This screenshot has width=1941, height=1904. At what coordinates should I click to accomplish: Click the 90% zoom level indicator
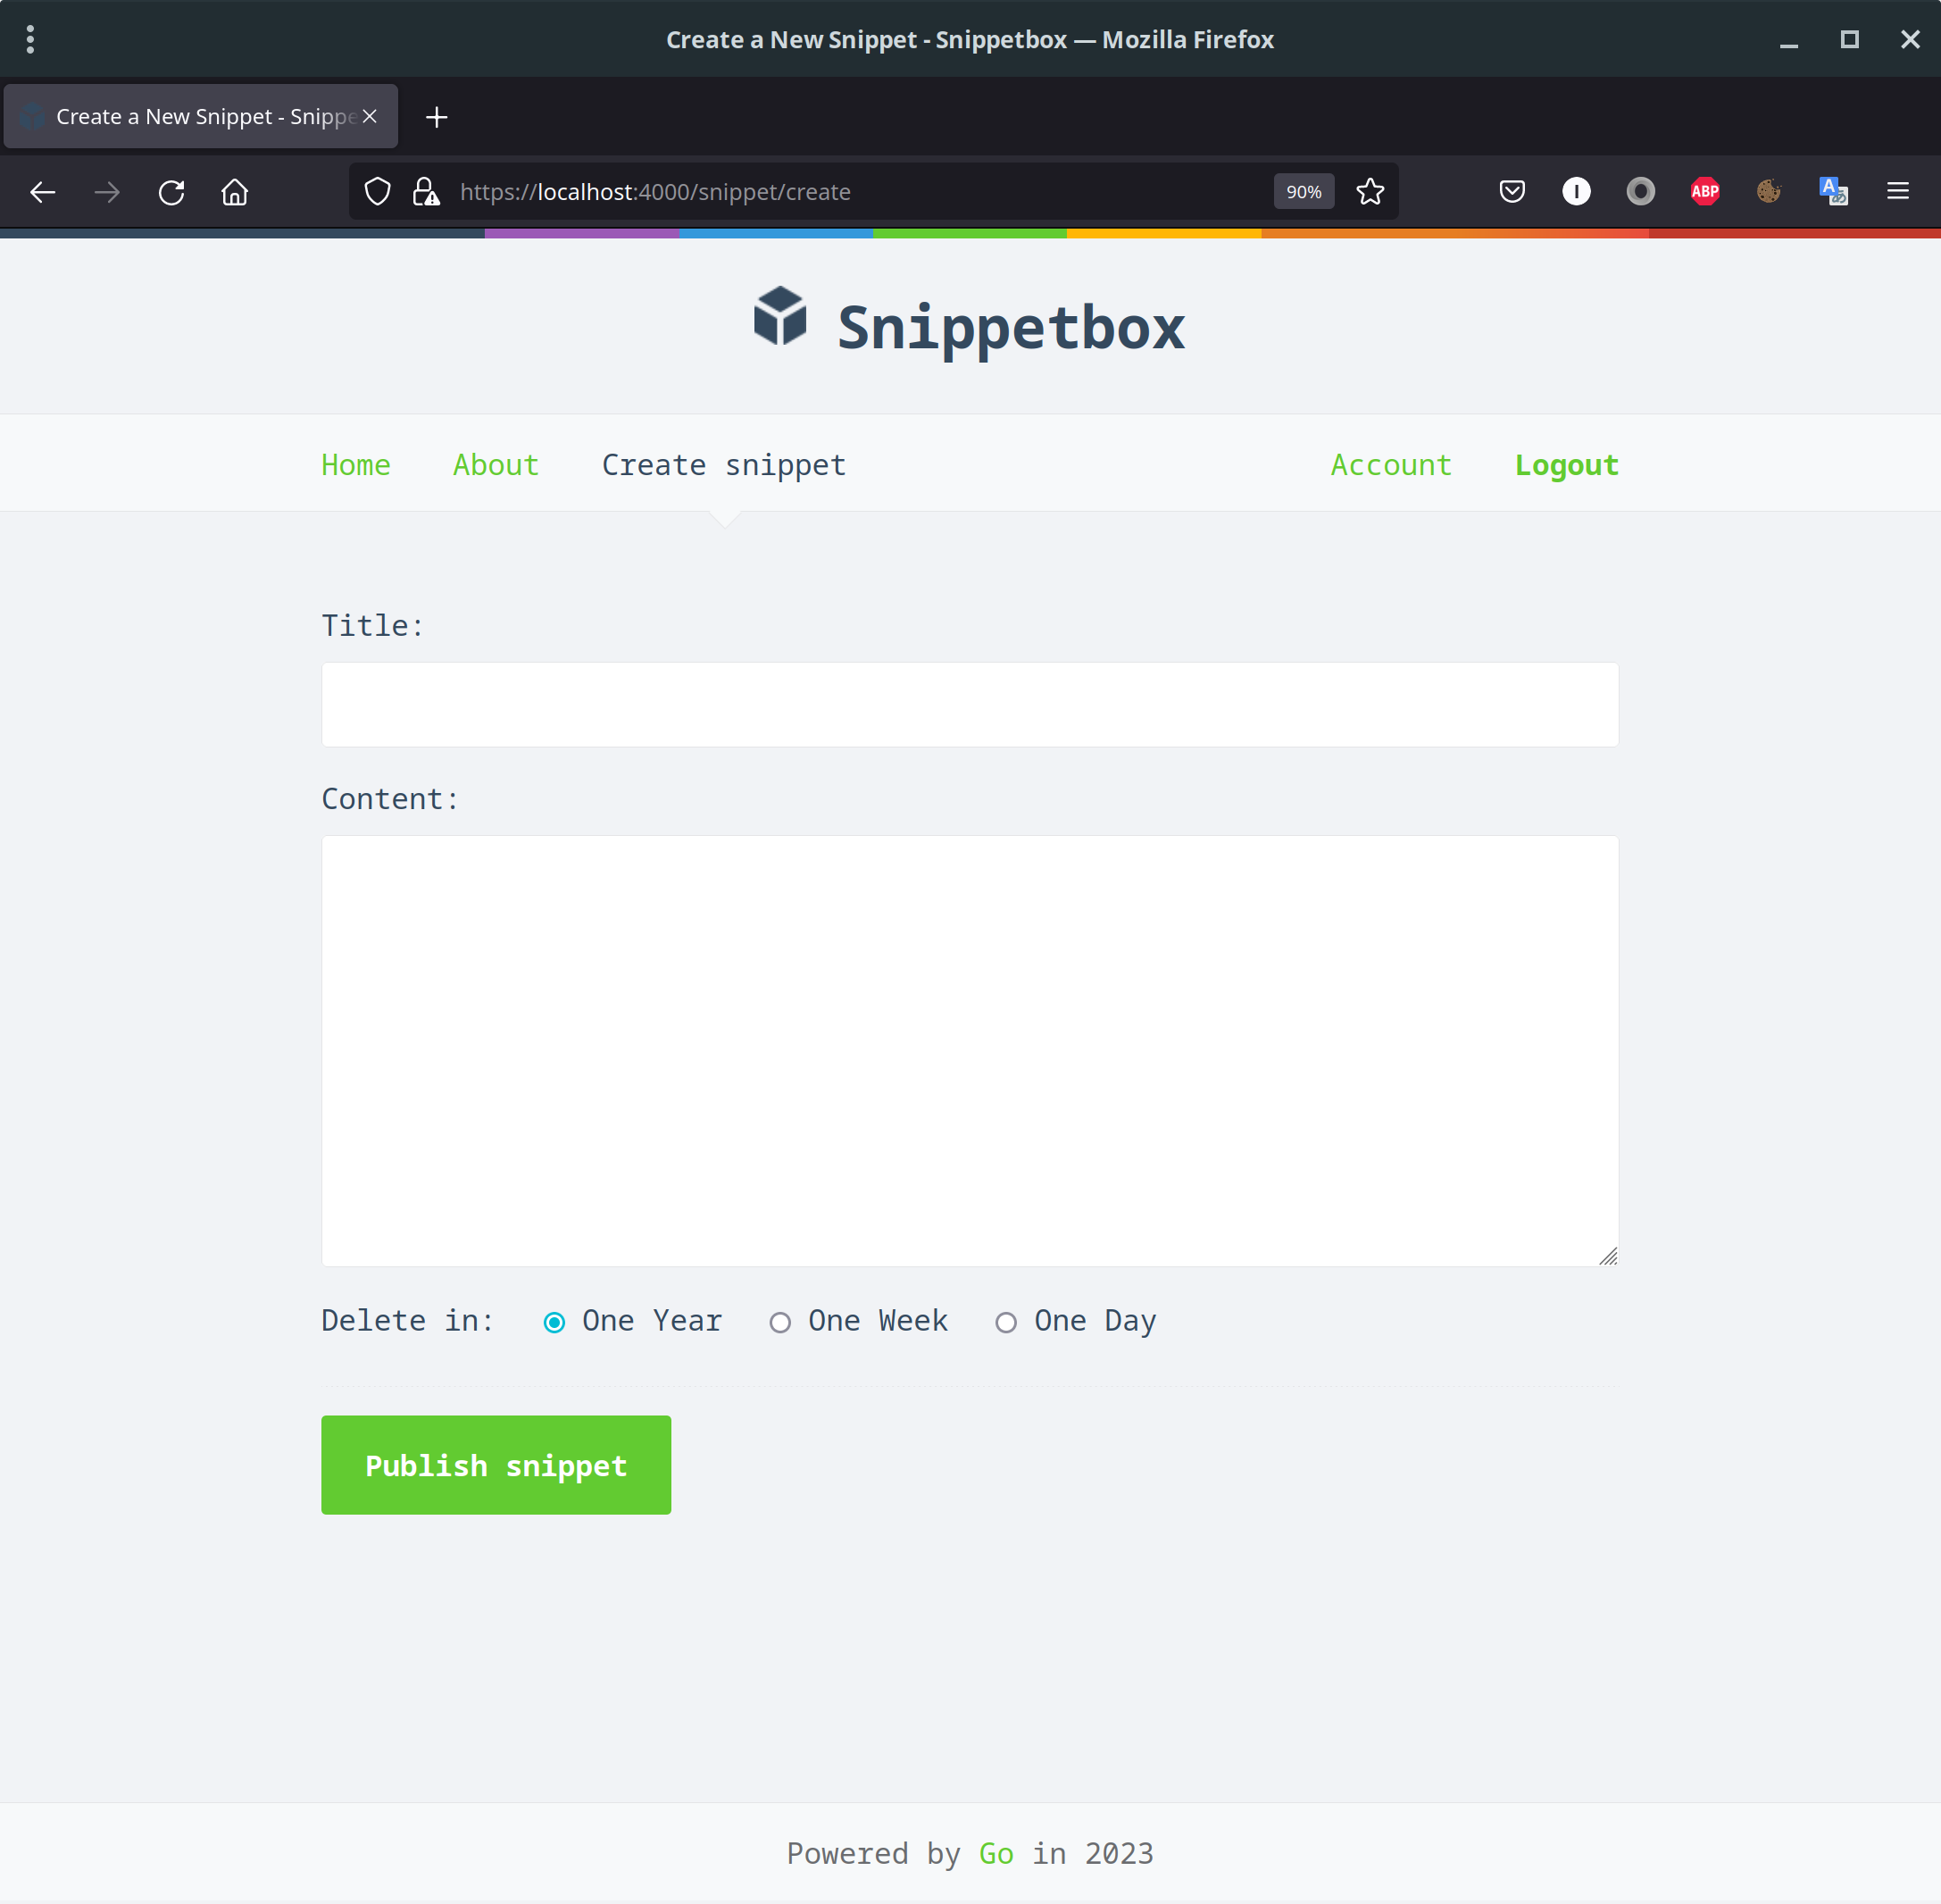[x=1304, y=192]
